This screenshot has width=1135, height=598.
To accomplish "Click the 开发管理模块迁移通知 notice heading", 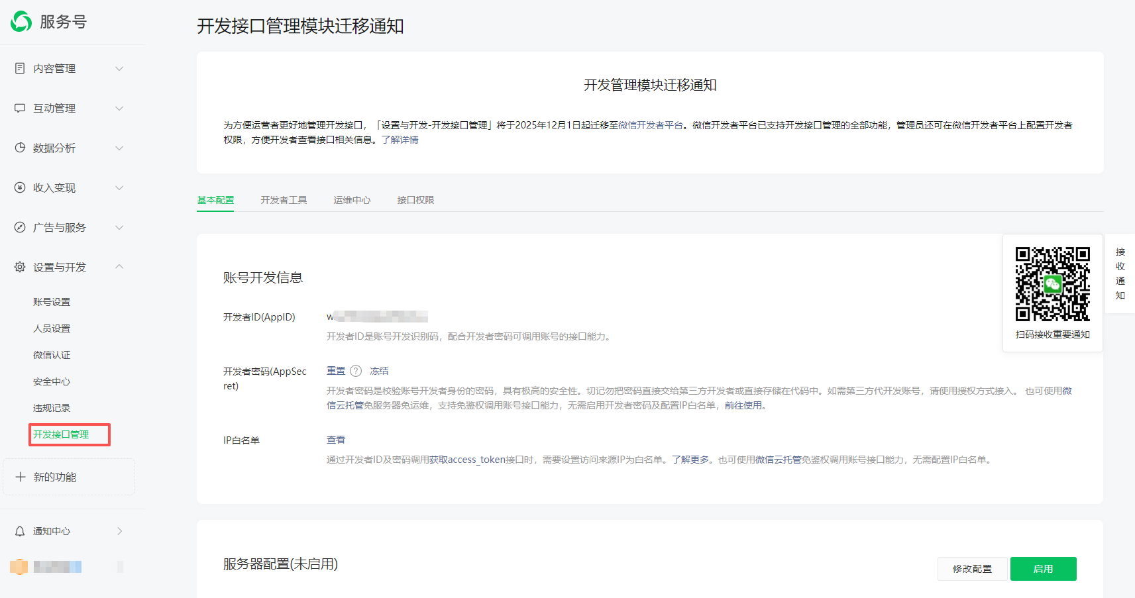I will tap(650, 85).
